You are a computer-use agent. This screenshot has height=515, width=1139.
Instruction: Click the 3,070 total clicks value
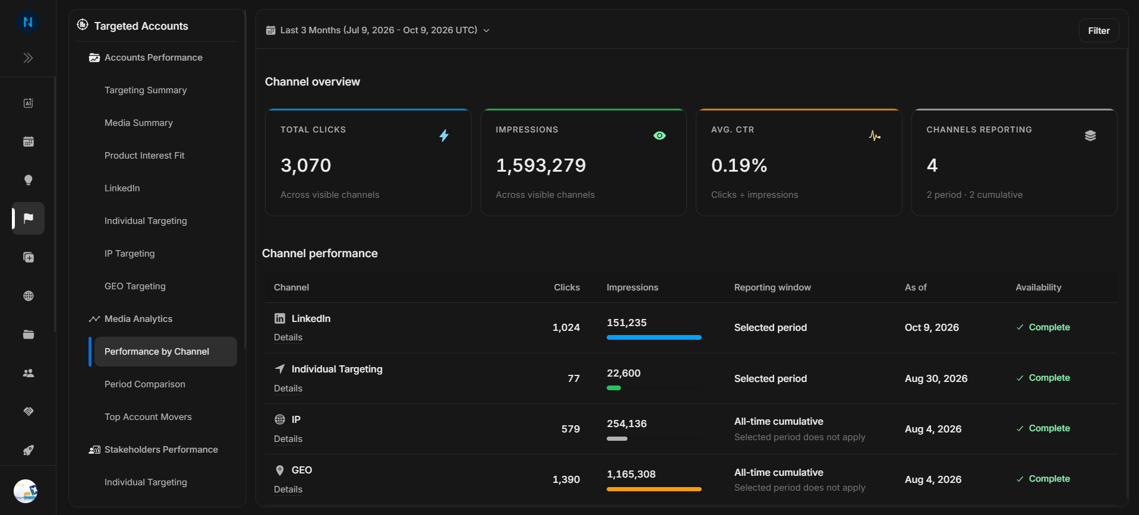306,165
